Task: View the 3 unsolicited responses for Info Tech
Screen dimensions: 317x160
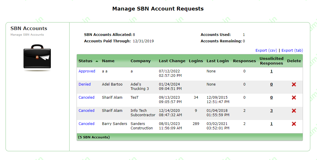Action: click(271, 111)
